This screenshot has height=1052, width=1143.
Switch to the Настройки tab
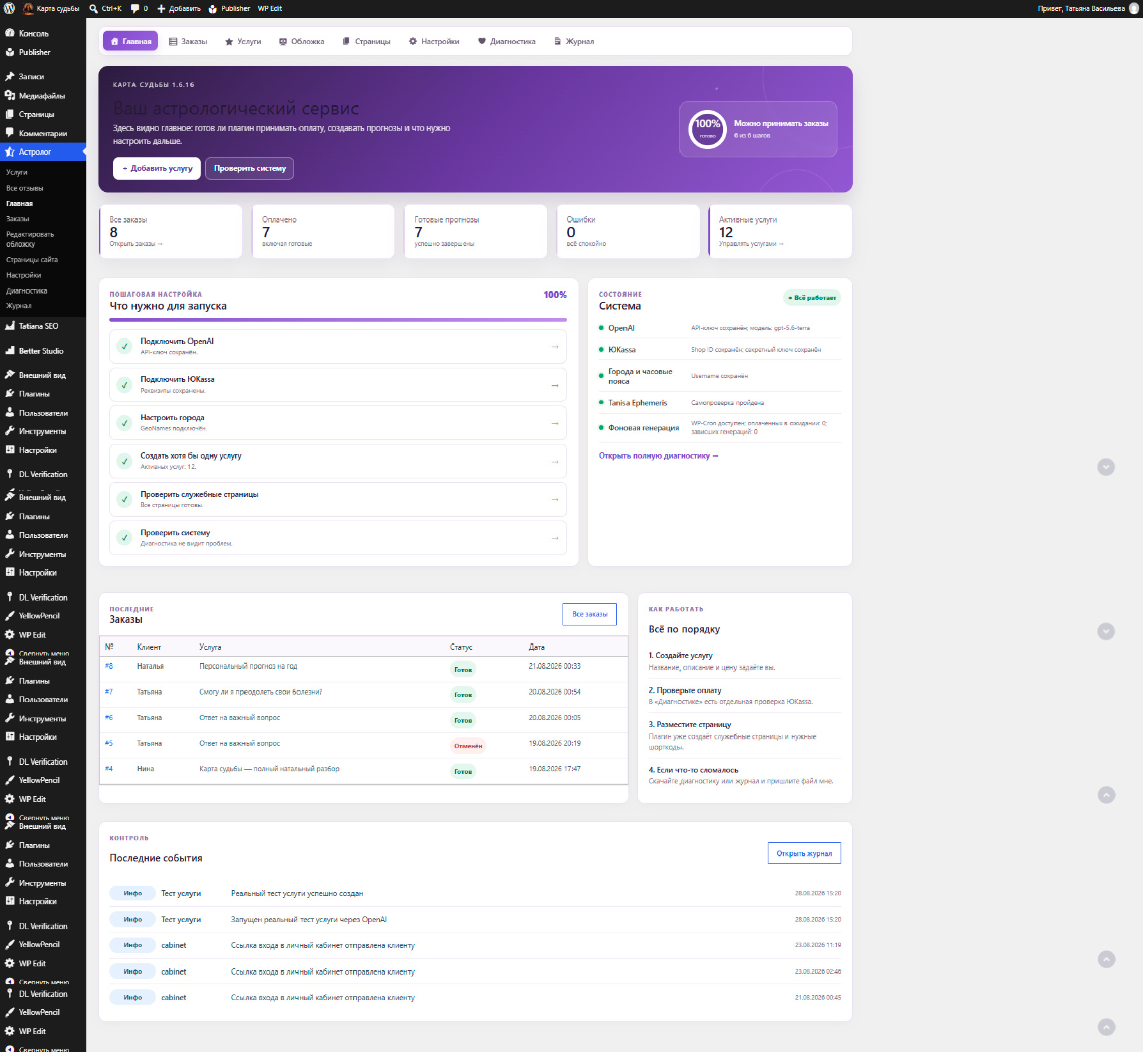(x=434, y=41)
